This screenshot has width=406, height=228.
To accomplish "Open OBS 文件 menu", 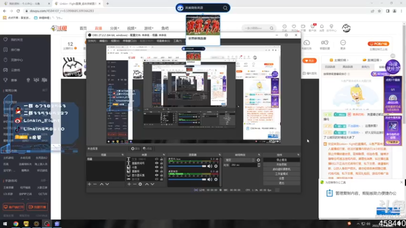I will [92, 41].
